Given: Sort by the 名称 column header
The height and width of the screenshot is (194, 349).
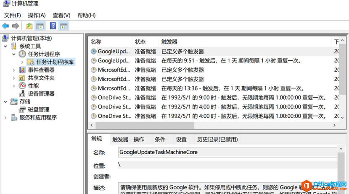Looking at the screenshot, I should (111, 41).
